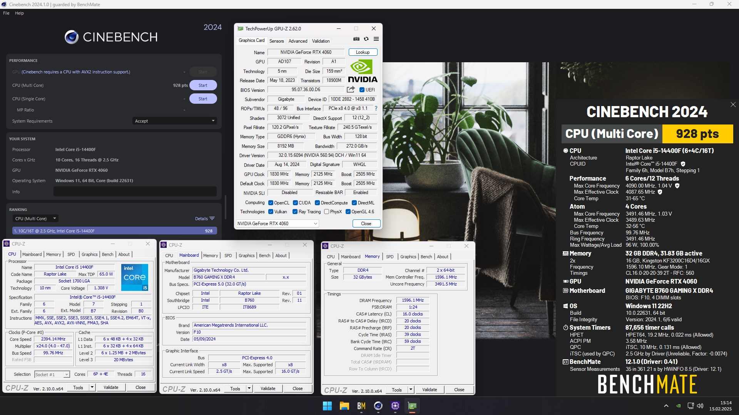Toggle UEFI checkbox in GPU-Z
The width and height of the screenshot is (739, 415).
pyautogui.click(x=362, y=90)
